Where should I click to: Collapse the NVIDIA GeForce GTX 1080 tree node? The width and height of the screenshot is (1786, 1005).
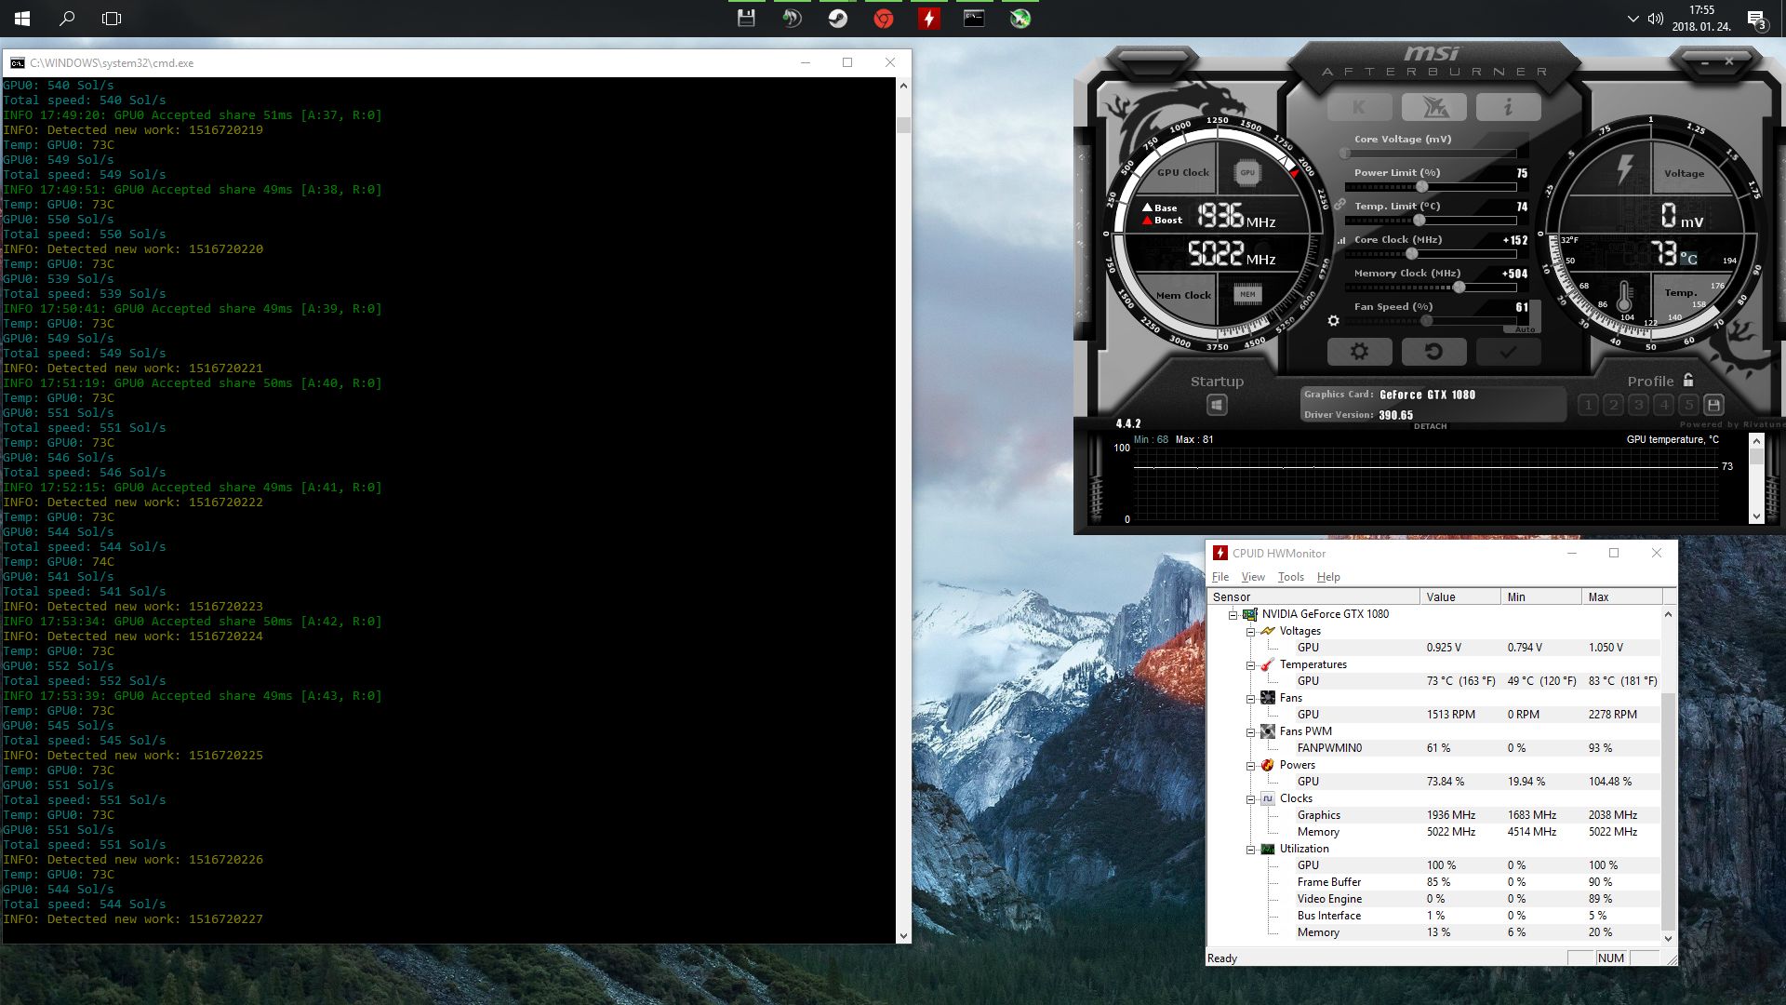1233,615
